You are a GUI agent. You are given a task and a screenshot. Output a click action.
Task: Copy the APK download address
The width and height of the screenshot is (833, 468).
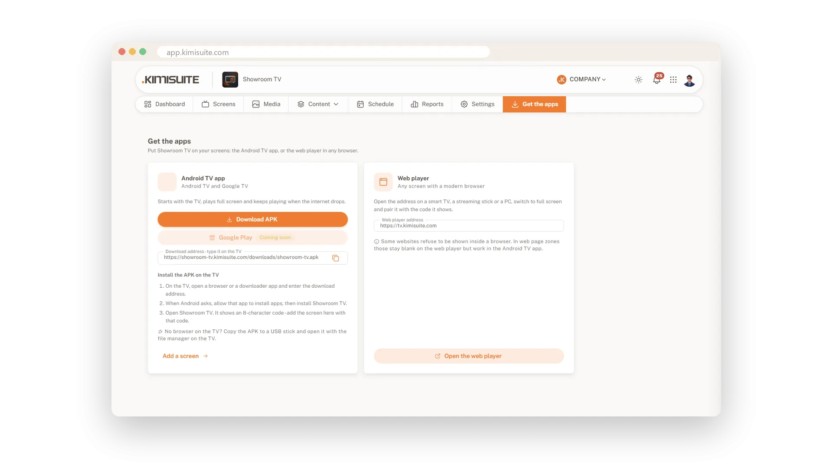335,258
